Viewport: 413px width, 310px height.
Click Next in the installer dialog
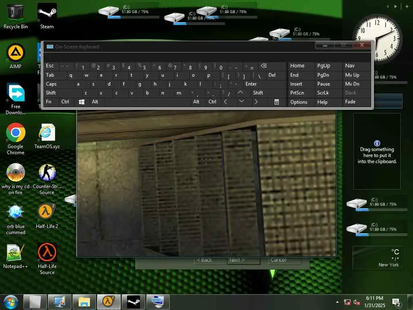[x=244, y=260]
